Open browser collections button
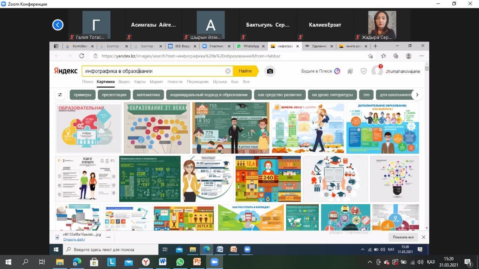This screenshot has width=479, height=269. tap(396, 56)
